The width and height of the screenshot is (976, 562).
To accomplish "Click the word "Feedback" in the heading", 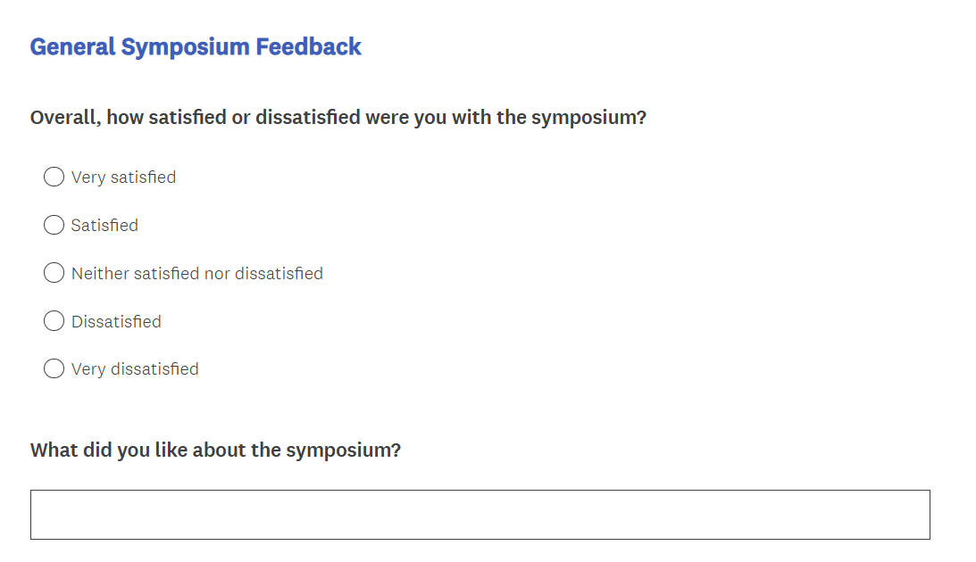I will click(x=309, y=46).
